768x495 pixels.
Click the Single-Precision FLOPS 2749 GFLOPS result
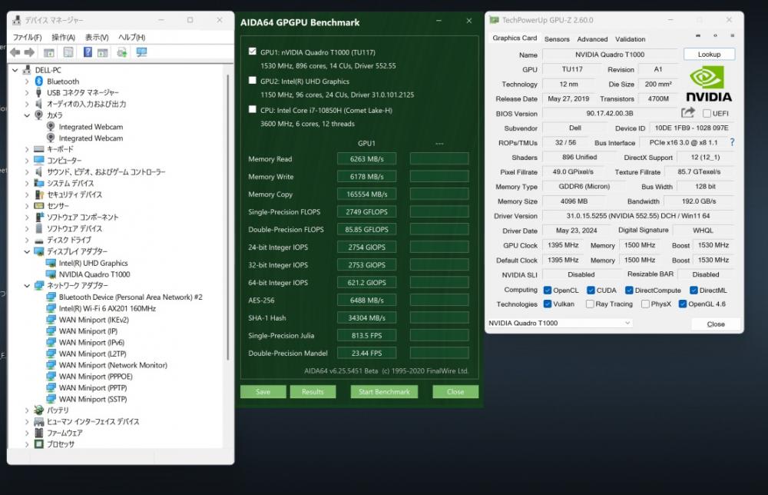click(x=366, y=211)
